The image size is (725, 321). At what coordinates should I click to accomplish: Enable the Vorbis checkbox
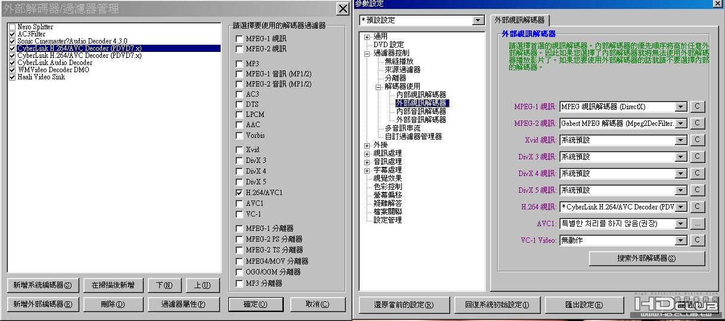[x=240, y=135]
